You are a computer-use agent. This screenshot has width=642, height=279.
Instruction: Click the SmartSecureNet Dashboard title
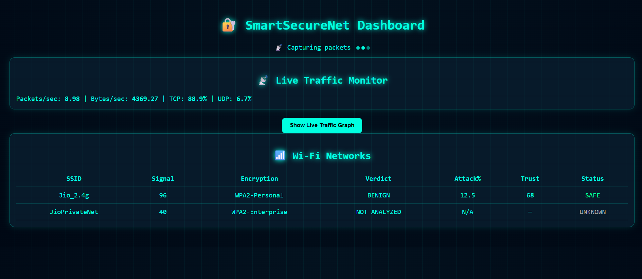(335, 25)
